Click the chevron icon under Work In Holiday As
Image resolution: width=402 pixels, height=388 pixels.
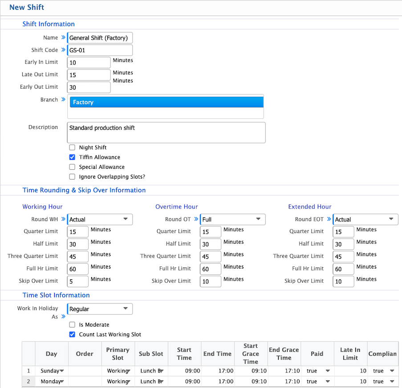pyautogui.click(x=63, y=317)
